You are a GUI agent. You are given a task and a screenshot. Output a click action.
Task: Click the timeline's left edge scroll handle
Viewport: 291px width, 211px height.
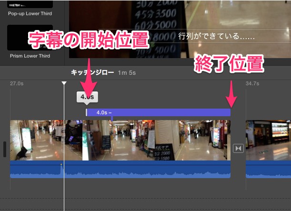coord(5,149)
